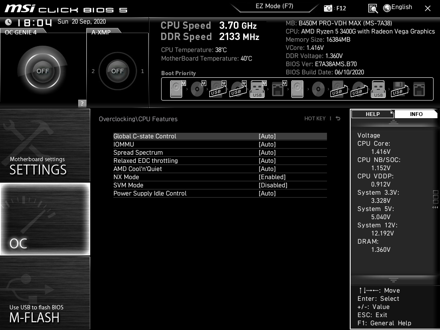Open the BIOS search magnifier icon
The image size is (440, 330).
(373, 9)
